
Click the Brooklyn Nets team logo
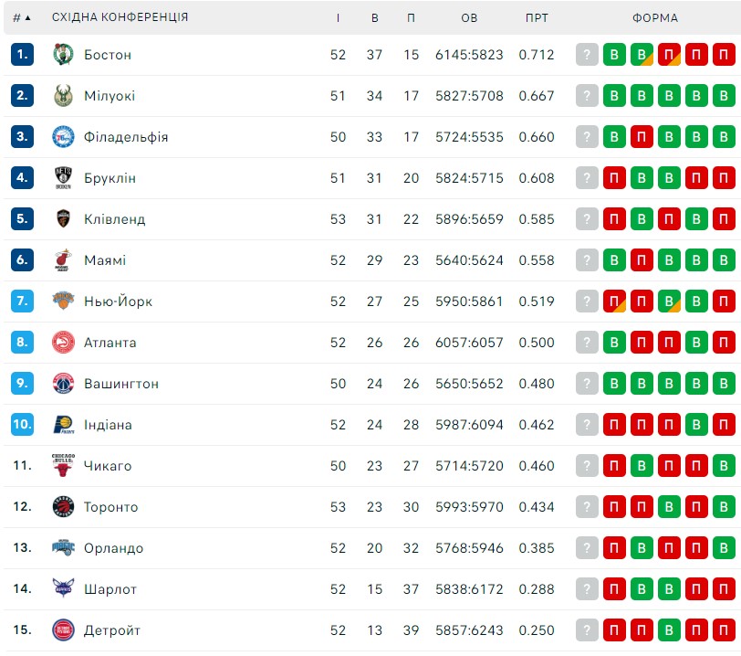(63, 178)
